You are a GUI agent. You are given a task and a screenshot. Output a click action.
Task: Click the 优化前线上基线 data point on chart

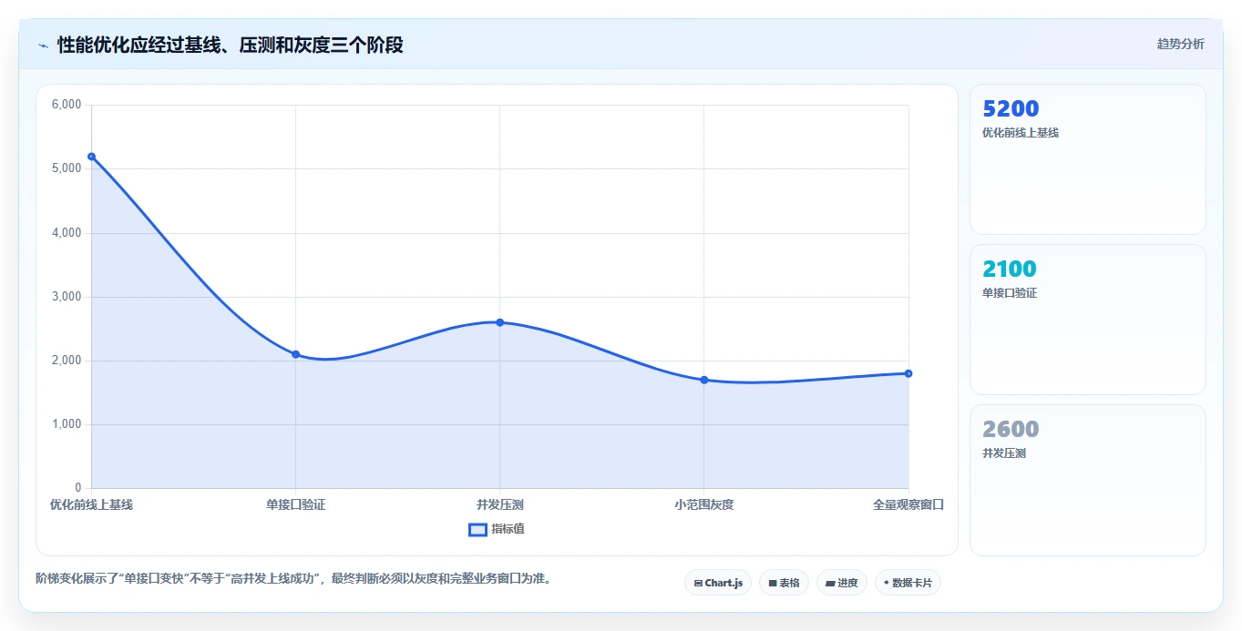[91, 157]
